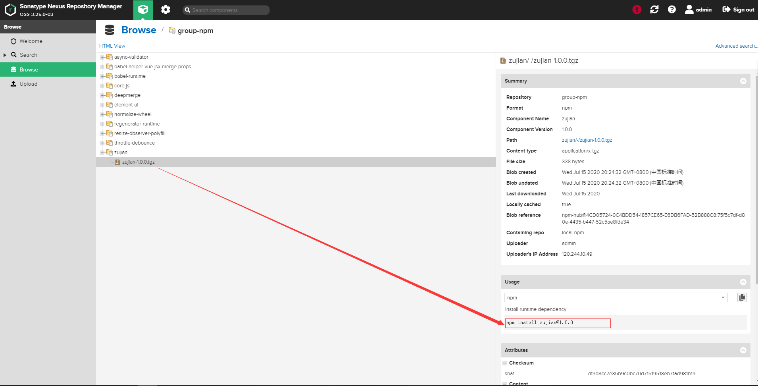This screenshot has height=386, width=758.
Task: Expand the core-js folder
Action: pyautogui.click(x=102, y=86)
